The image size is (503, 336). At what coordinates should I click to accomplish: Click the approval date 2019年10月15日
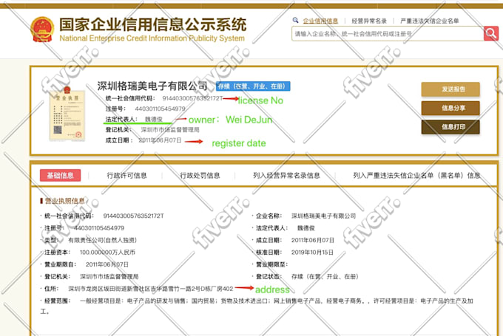pyautogui.click(x=312, y=252)
